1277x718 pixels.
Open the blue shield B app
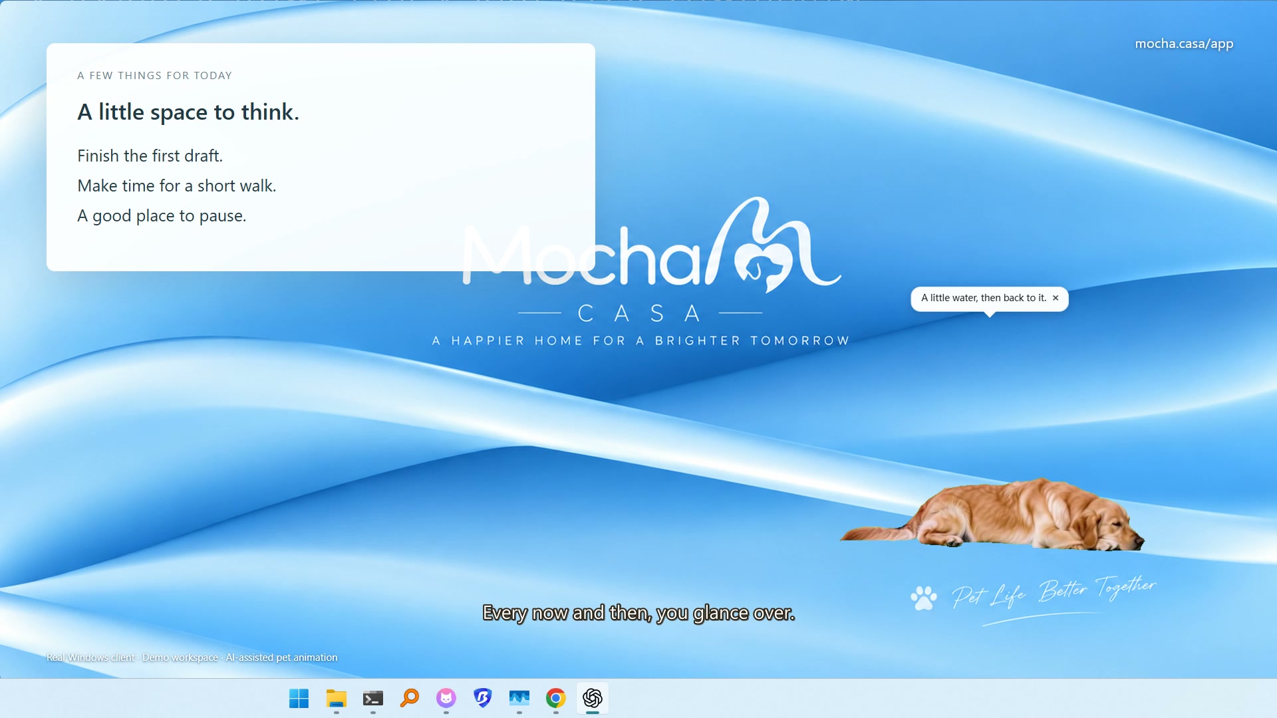[483, 698]
